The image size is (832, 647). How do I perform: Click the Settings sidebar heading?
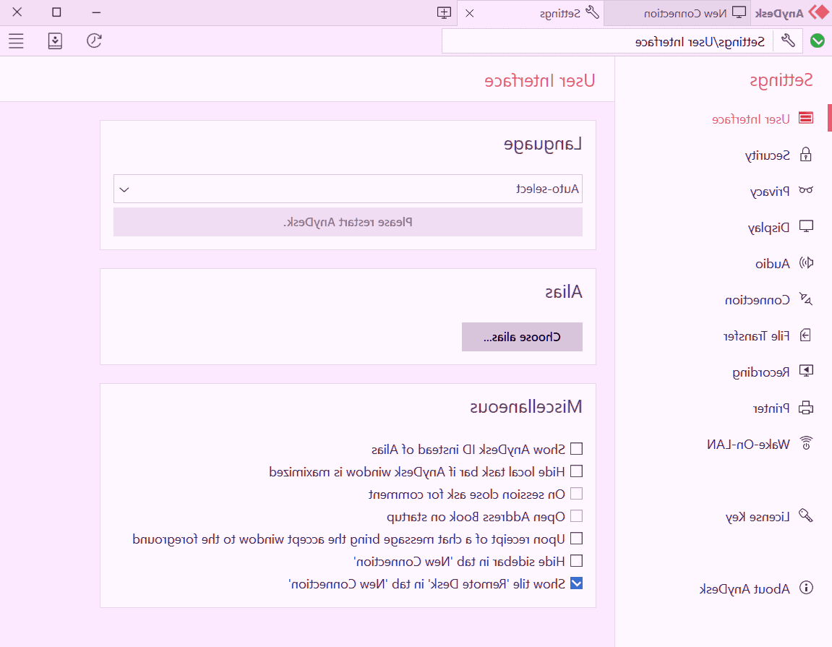[781, 81]
